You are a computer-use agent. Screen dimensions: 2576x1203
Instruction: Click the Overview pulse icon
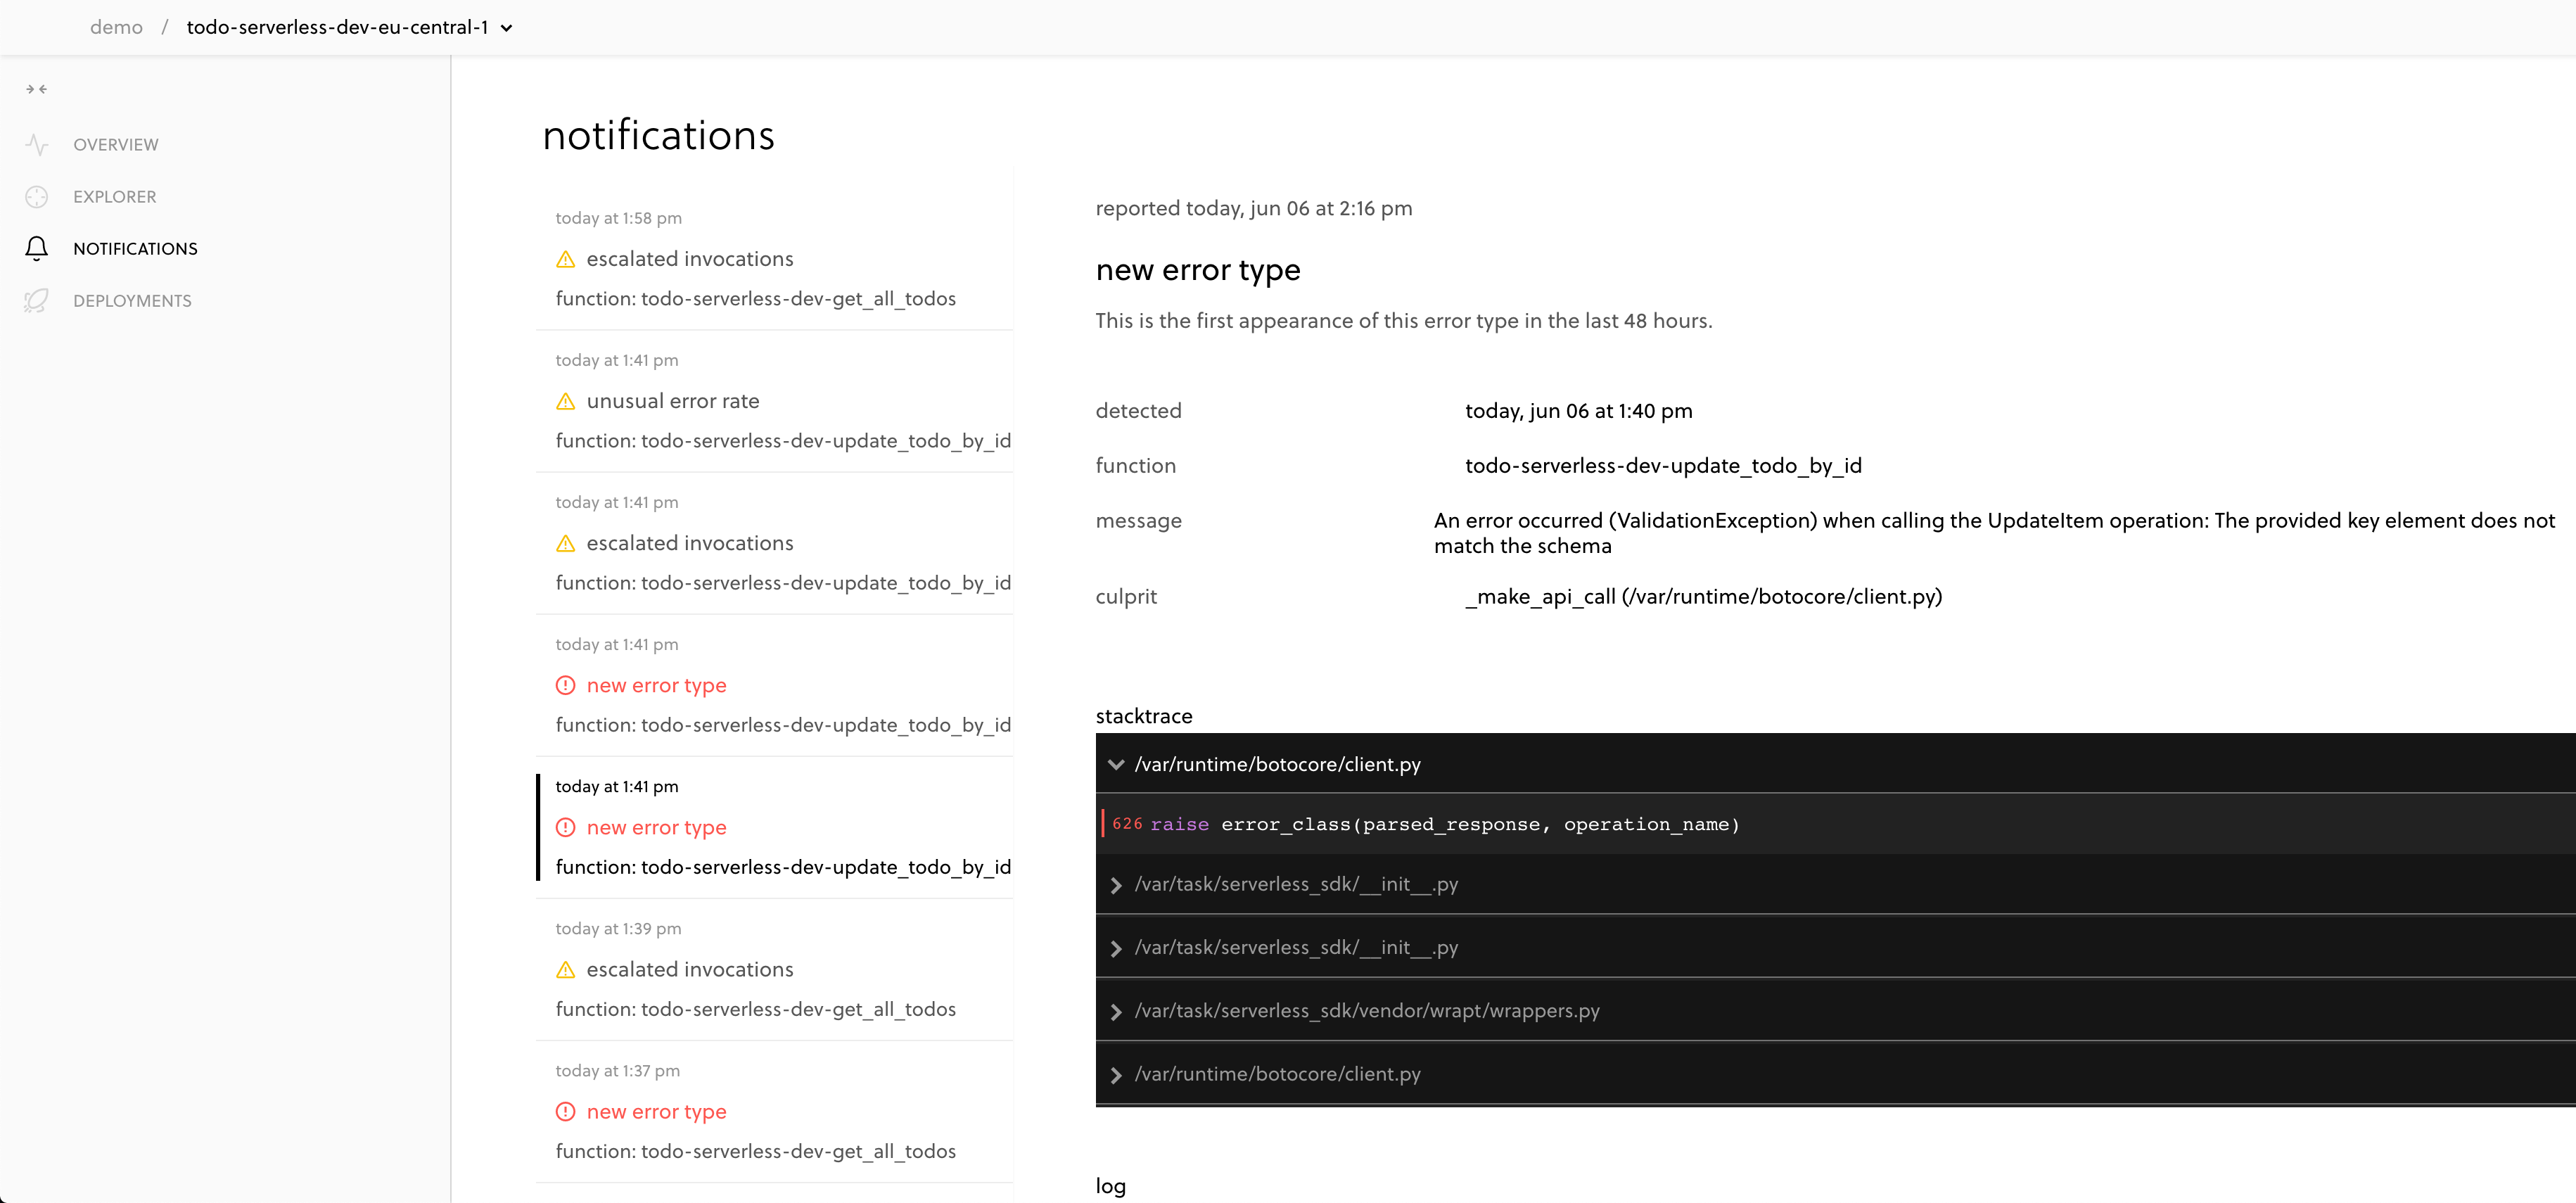coord(37,145)
